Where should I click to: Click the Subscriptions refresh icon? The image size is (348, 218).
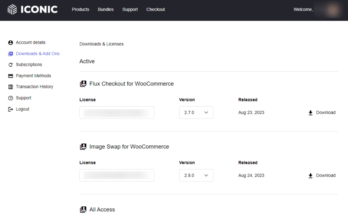10,65
